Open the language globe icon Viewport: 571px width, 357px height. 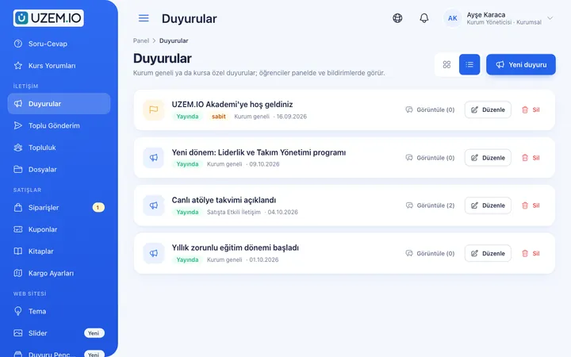[x=397, y=17]
